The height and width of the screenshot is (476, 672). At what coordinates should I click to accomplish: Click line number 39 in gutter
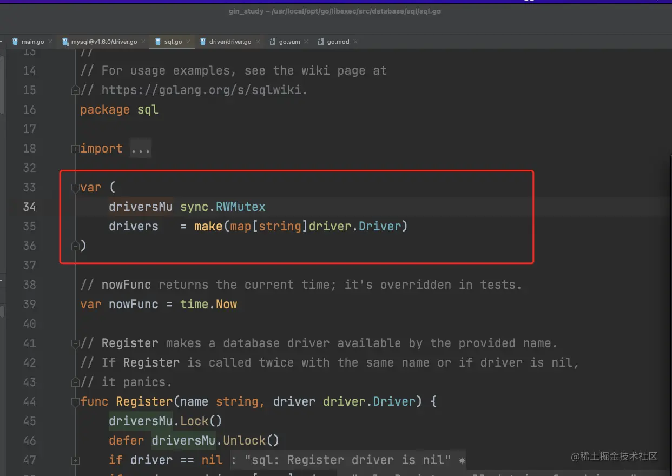29,304
